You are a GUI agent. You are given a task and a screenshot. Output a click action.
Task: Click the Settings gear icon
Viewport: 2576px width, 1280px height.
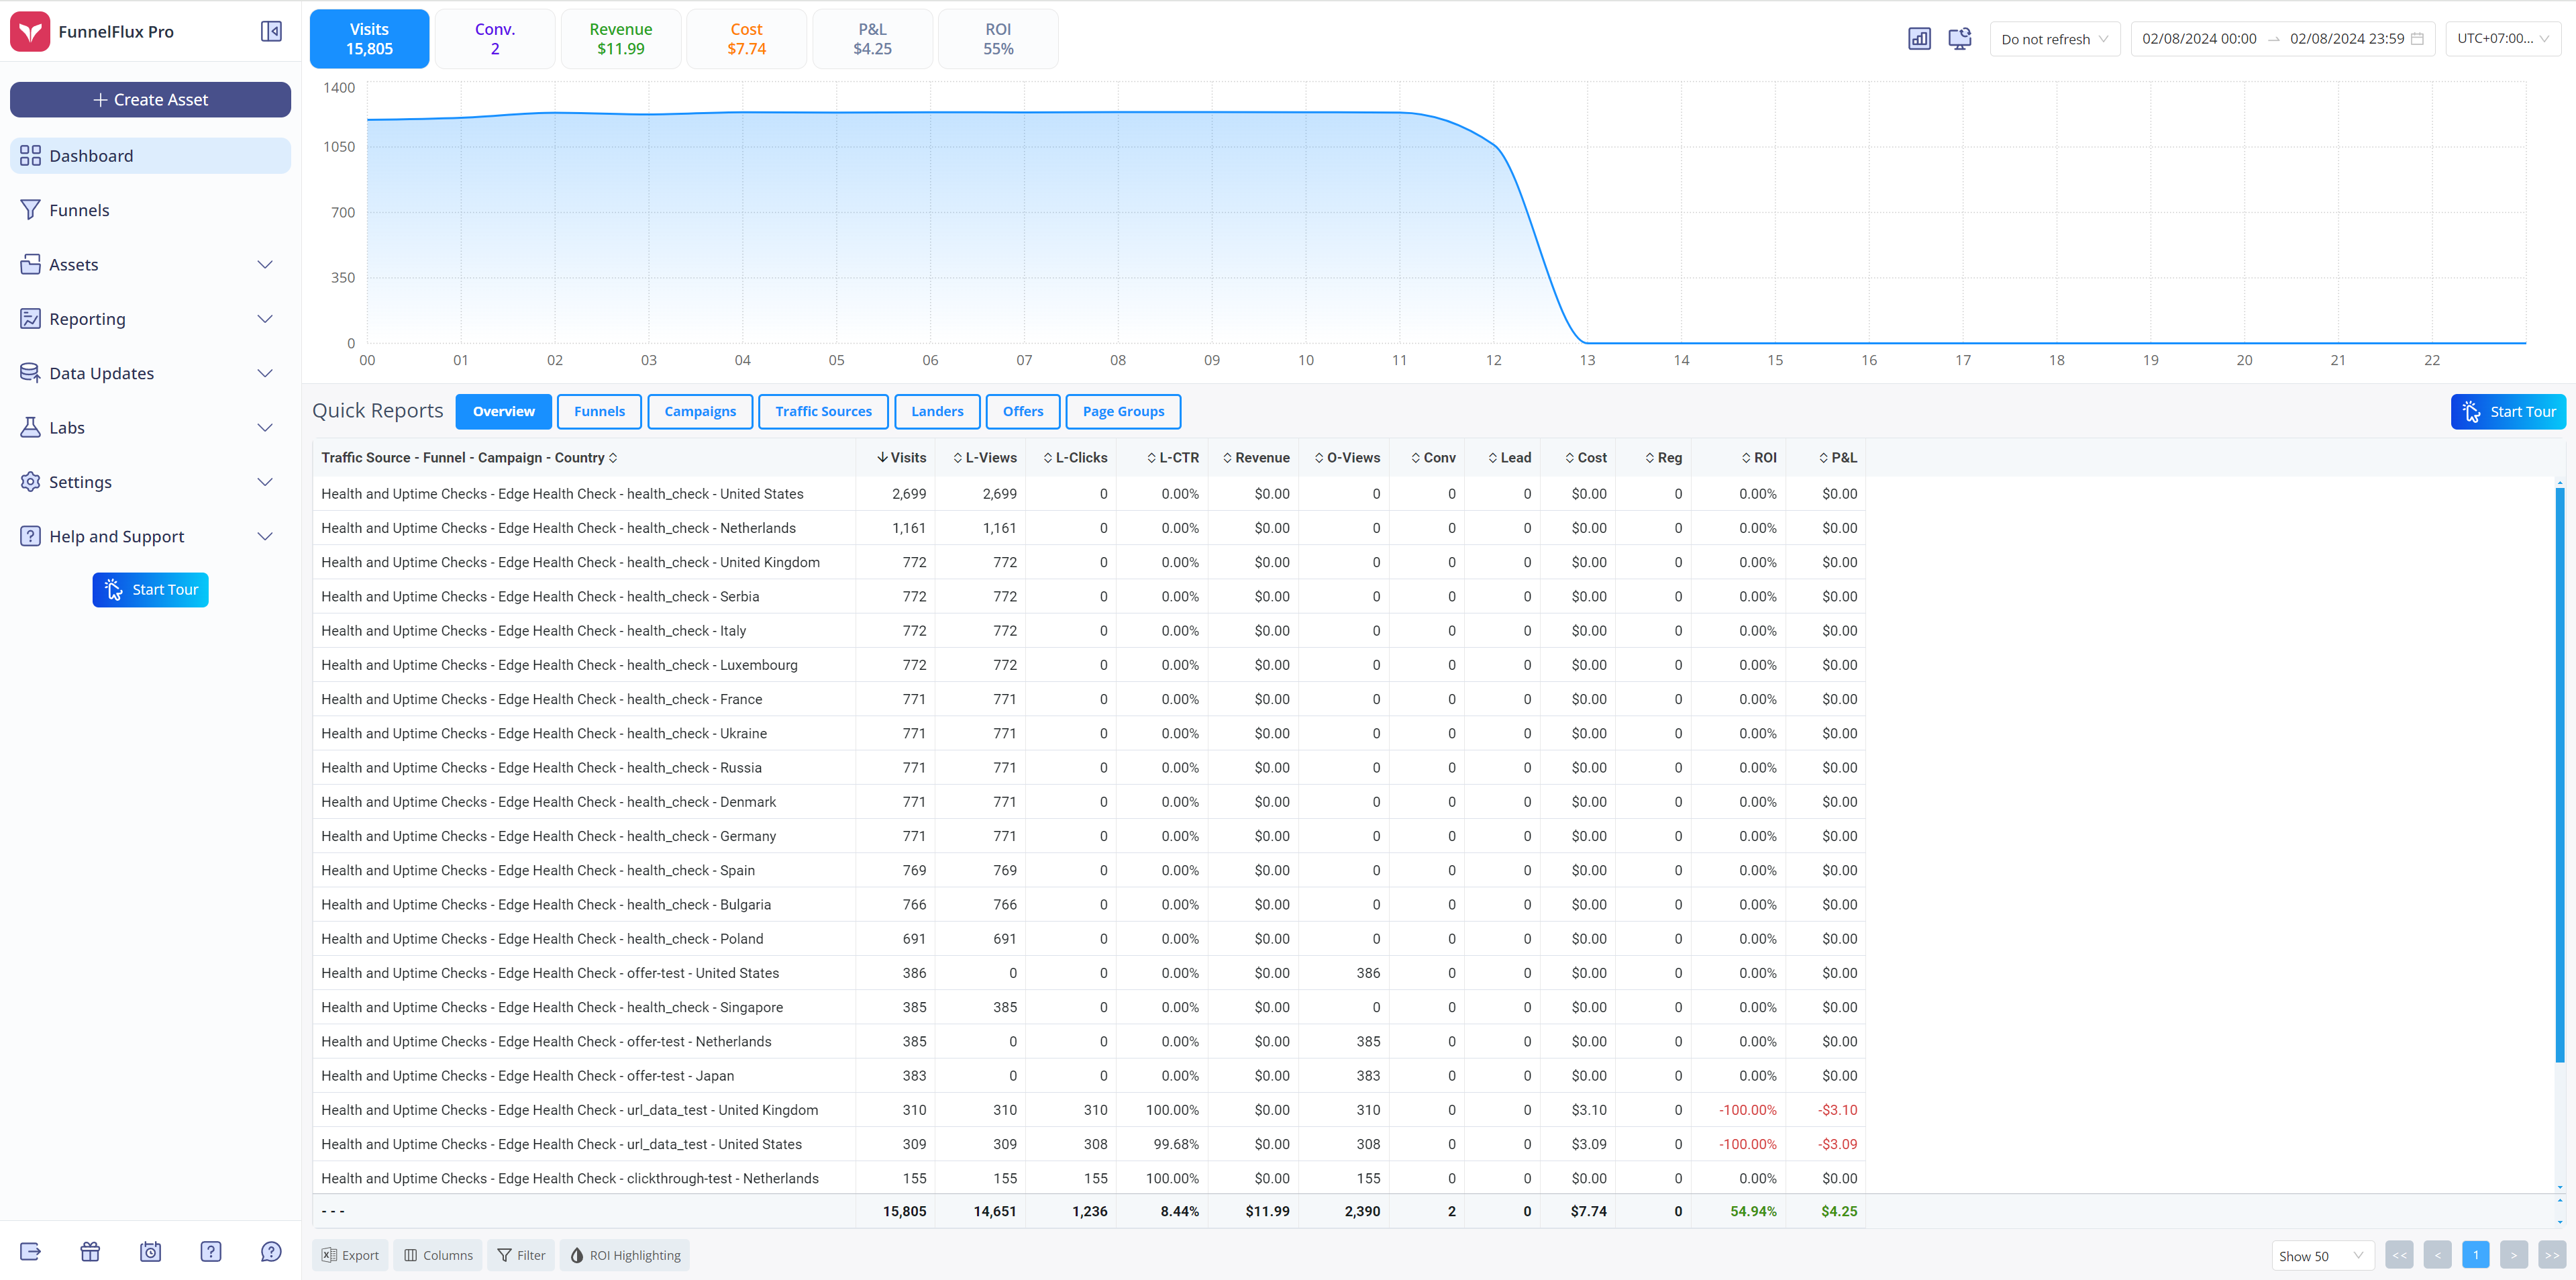[30, 481]
